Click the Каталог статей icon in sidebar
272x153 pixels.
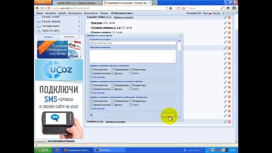[x=39, y=17]
